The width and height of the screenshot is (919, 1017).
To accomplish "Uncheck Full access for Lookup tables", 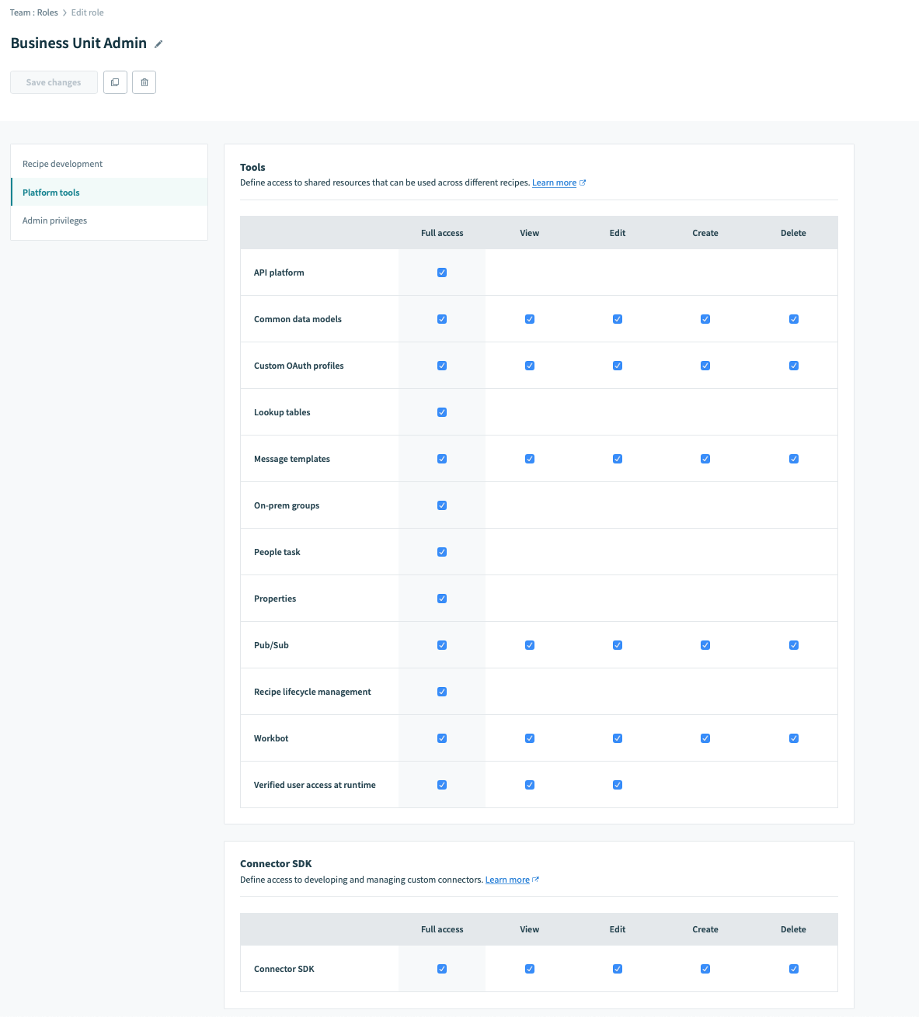I will [442, 412].
